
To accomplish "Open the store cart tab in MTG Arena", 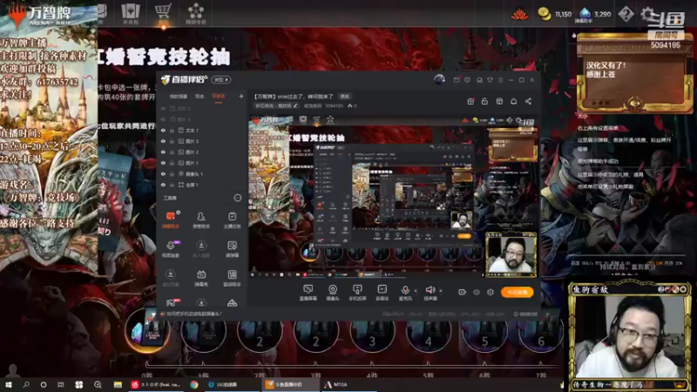I will pyautogui.click(x=163, y=14).
